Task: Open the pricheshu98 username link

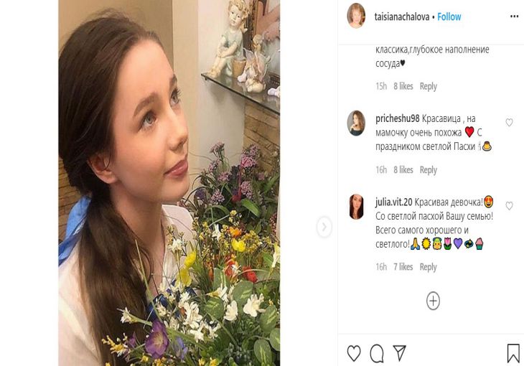Action: 397,118
